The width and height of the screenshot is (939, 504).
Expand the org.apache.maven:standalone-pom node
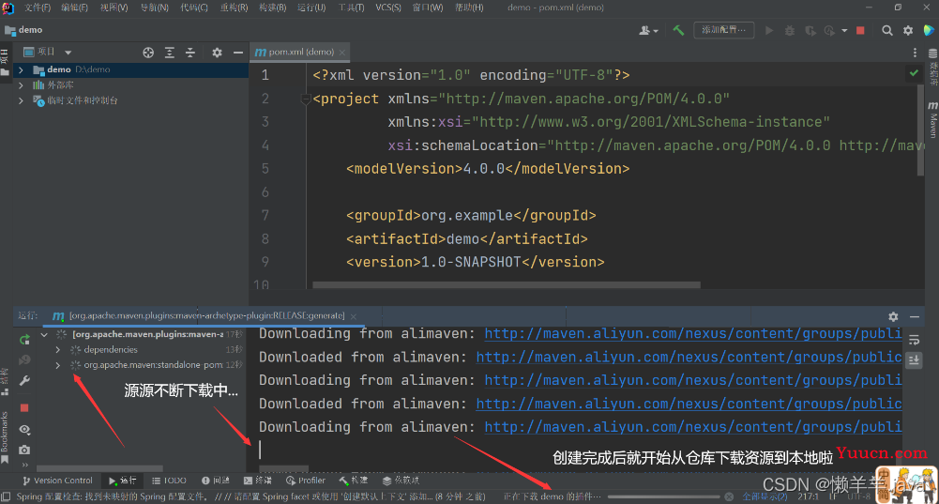click(57, 365)
